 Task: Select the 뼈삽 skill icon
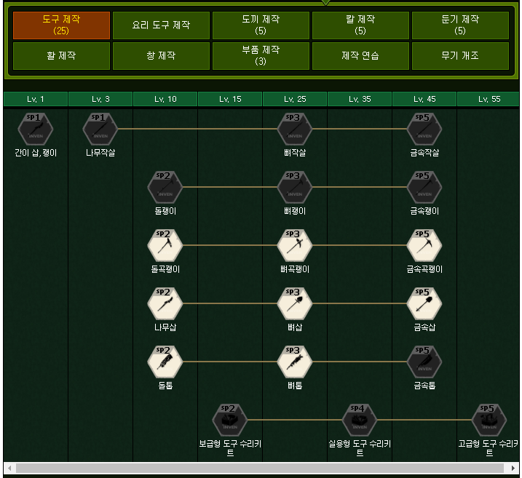[x=295, y=303]
